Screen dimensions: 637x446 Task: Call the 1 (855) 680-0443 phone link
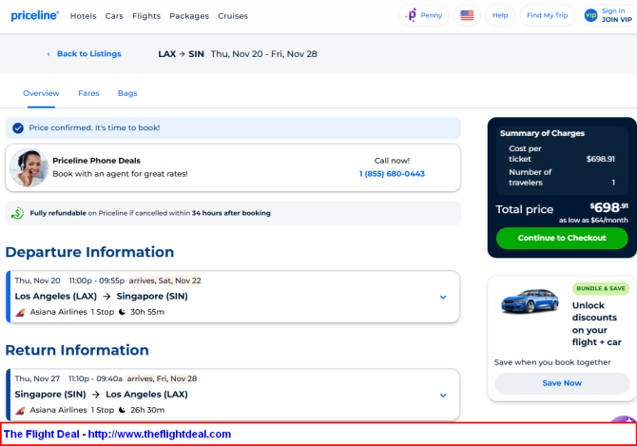coord(392,174)
